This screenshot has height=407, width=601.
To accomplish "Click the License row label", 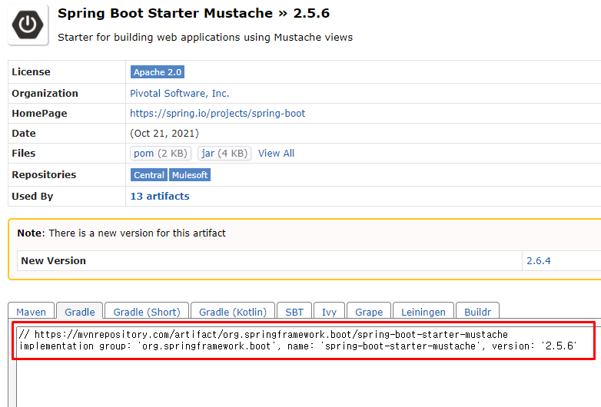I will pyautogui.click(x=31, y=72).
